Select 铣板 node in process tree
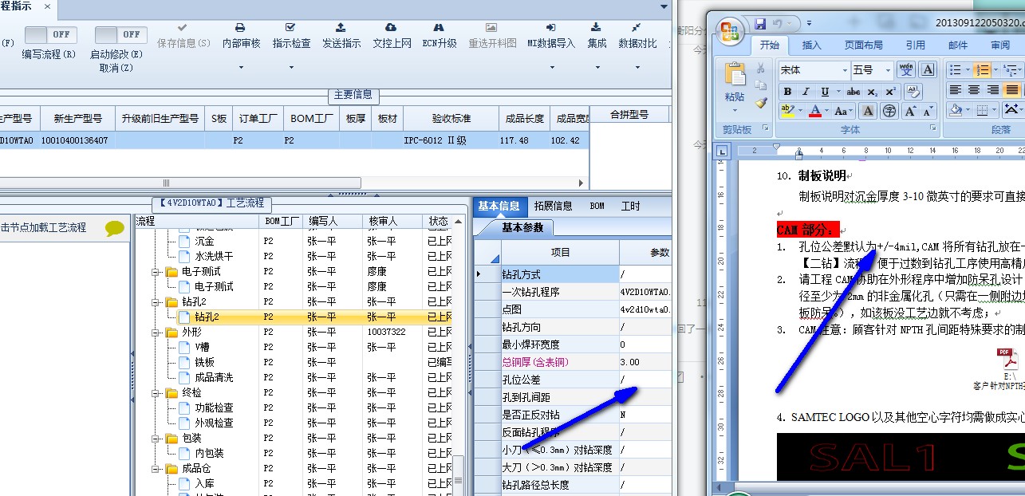The height and width of the screenshot is (496, 1025). (x=204, y=362)
